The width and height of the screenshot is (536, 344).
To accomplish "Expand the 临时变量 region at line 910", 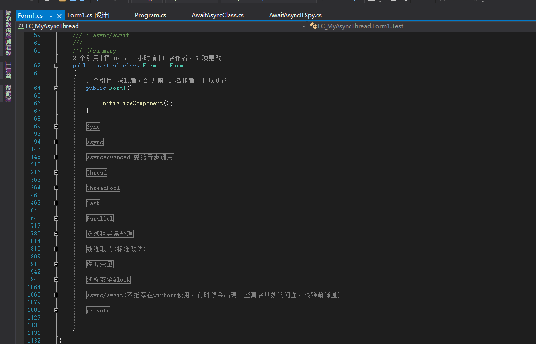I will (x=56, y=264).
